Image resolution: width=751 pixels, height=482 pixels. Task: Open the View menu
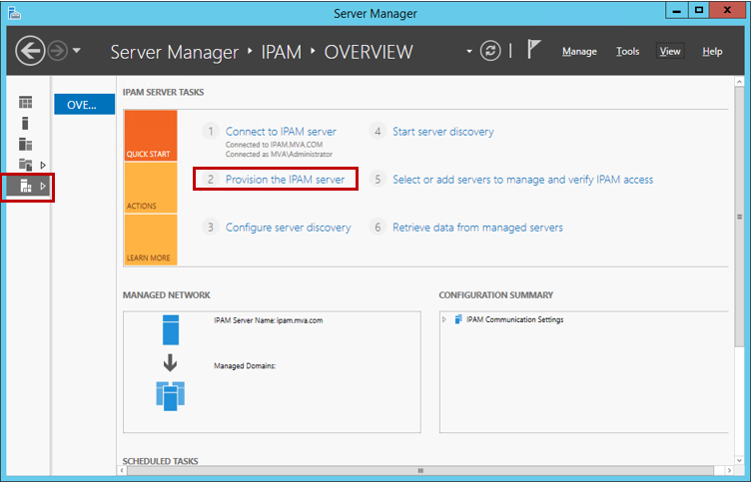669,51
